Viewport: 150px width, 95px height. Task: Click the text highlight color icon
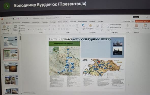point(50,29)
